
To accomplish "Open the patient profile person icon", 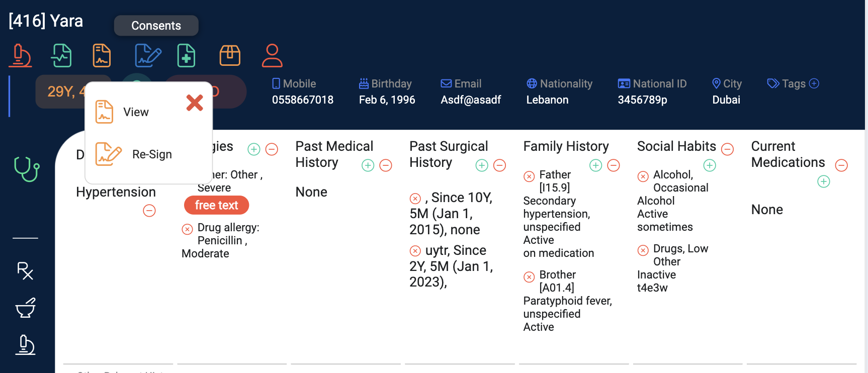I will point(272,55).
